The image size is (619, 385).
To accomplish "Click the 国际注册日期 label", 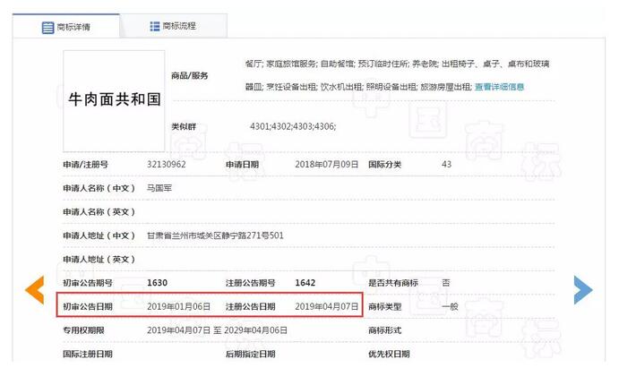I will click(88, 354).
